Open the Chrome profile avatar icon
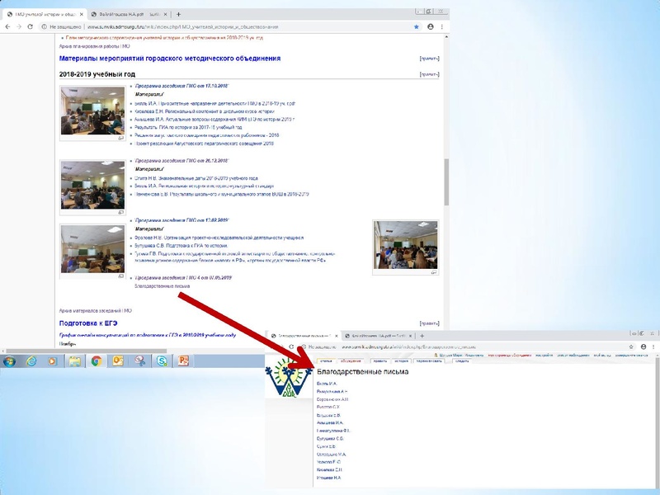This screenshot has width=660, height=495. pos(430,26)
